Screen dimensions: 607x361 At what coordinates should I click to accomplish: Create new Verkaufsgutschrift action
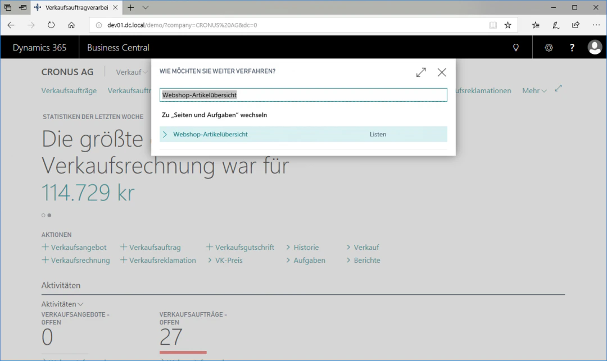240,248
